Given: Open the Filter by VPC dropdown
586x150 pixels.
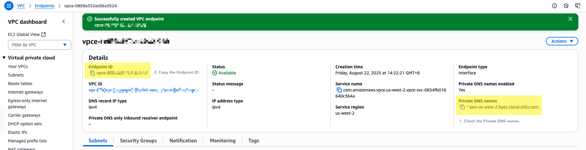Looking at the screenshot, I should [39, 45].
